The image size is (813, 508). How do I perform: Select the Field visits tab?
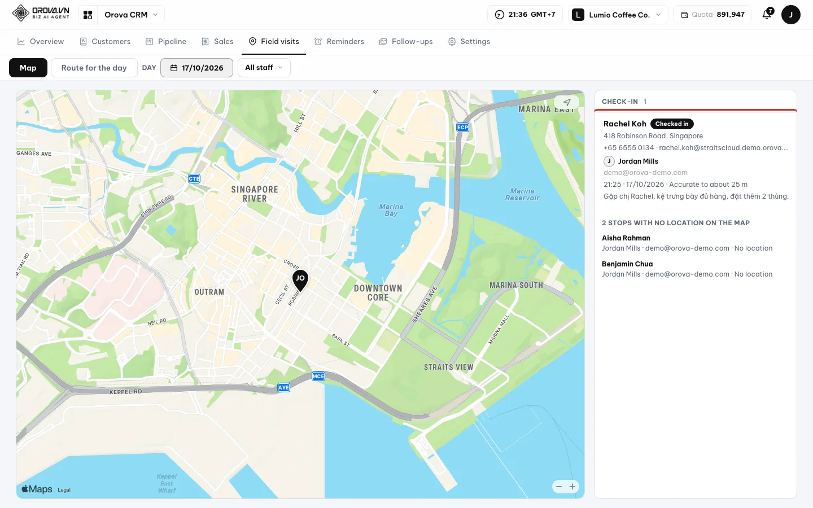[274, 42]
